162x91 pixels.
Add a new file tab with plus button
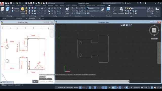tap(43, 19)
